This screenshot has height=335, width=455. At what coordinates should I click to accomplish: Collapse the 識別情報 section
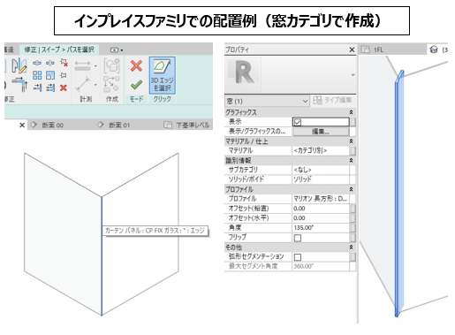click(351, 161)
